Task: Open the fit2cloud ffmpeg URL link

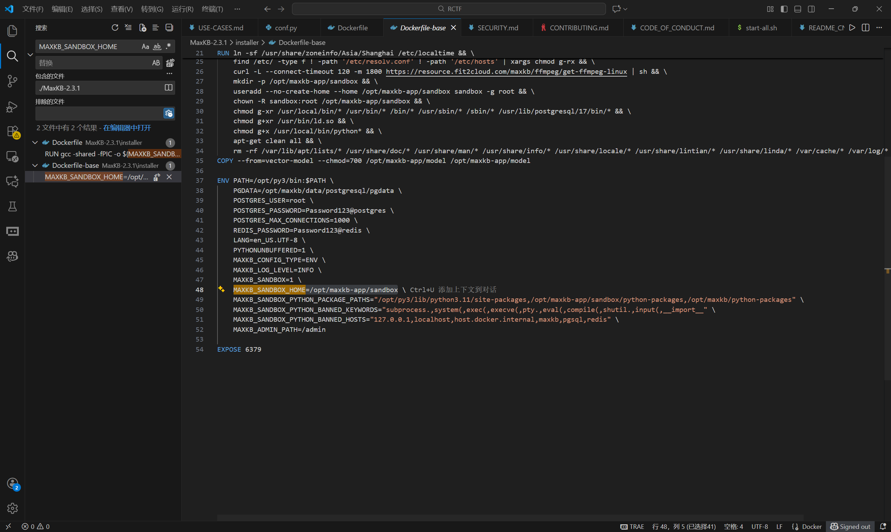Action: click(506, 71)
